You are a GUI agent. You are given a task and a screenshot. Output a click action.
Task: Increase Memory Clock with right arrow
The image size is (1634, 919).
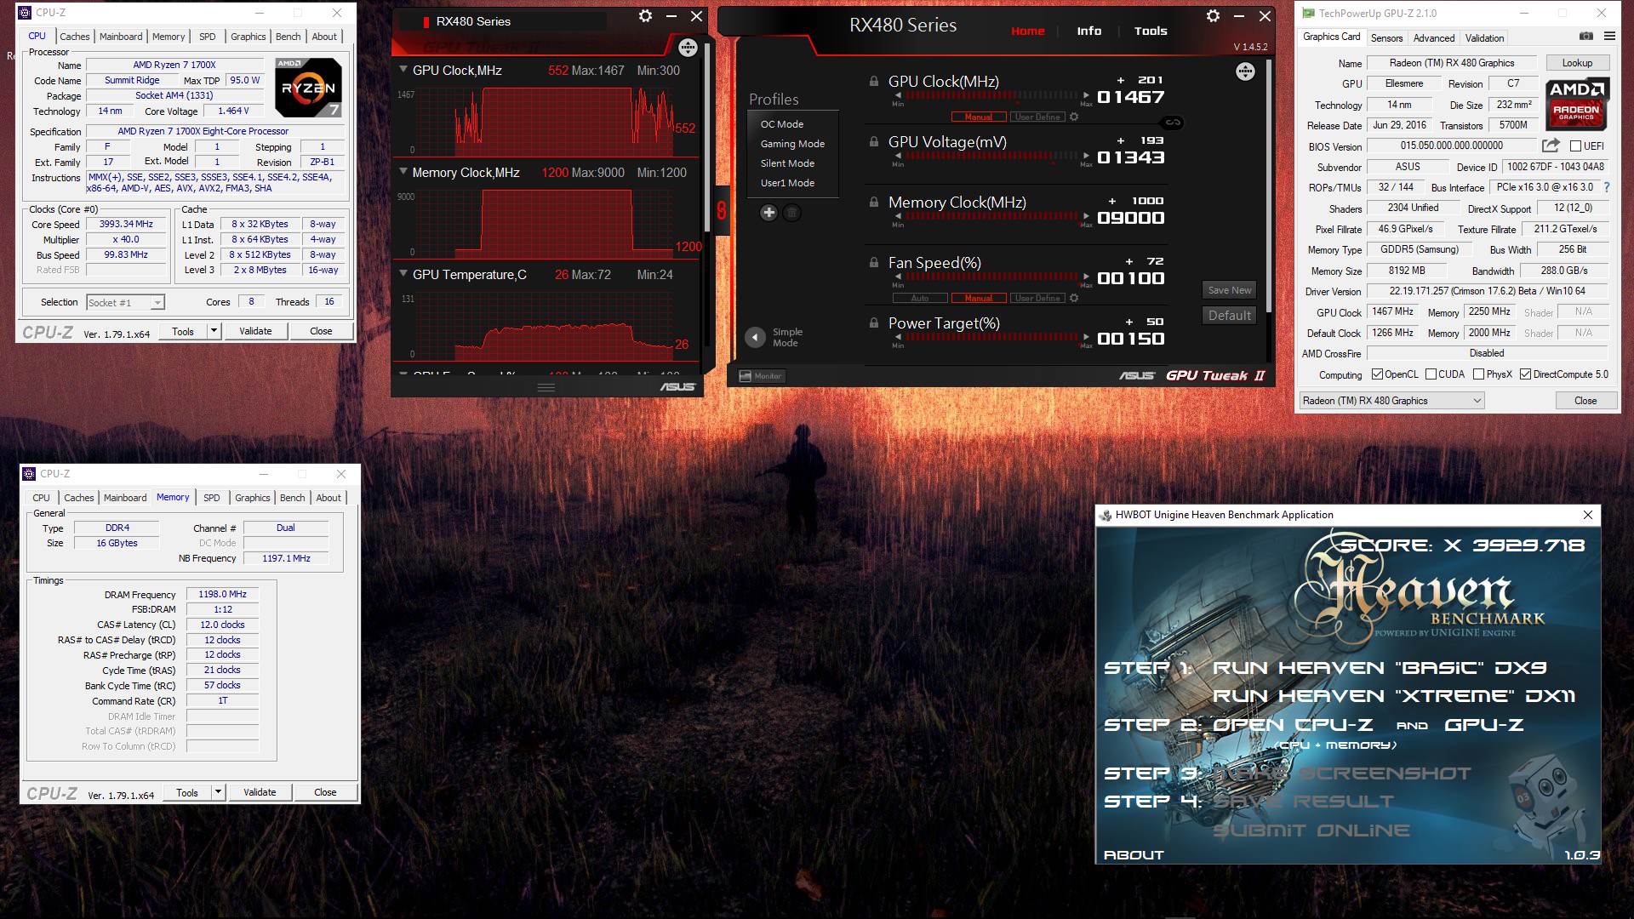[x=1086, y=216]
